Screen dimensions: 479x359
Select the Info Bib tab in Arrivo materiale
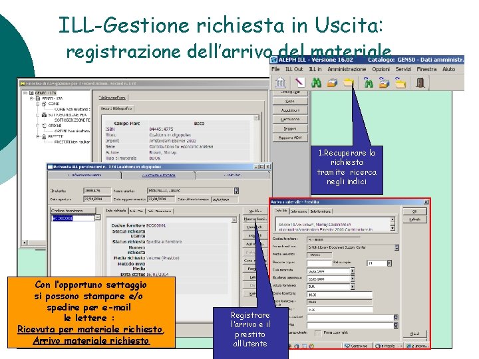click(281, 211)
